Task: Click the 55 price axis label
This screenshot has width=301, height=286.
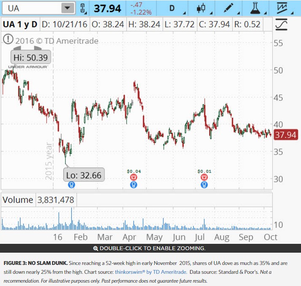Action: 278,43
